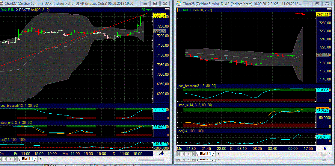
Task: Click the Chart27 horizontal scrollbar thumb
Action: point(150,159)
